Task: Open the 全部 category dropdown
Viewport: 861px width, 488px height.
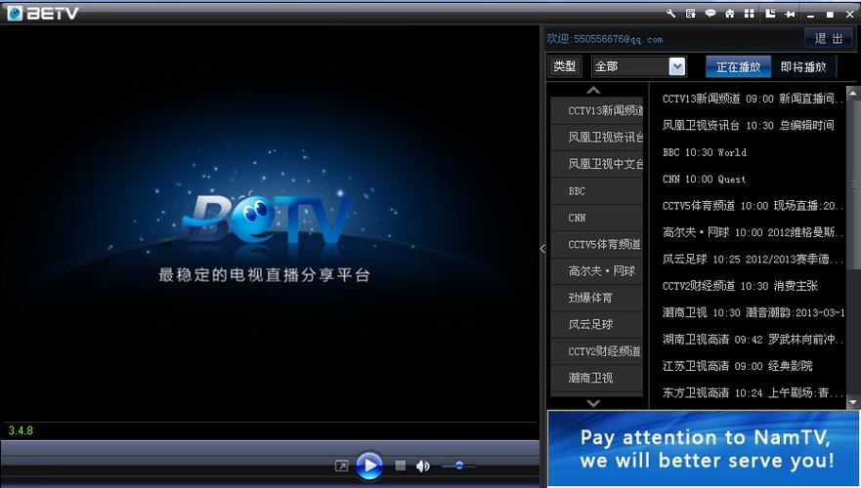Action: (638, 66)
